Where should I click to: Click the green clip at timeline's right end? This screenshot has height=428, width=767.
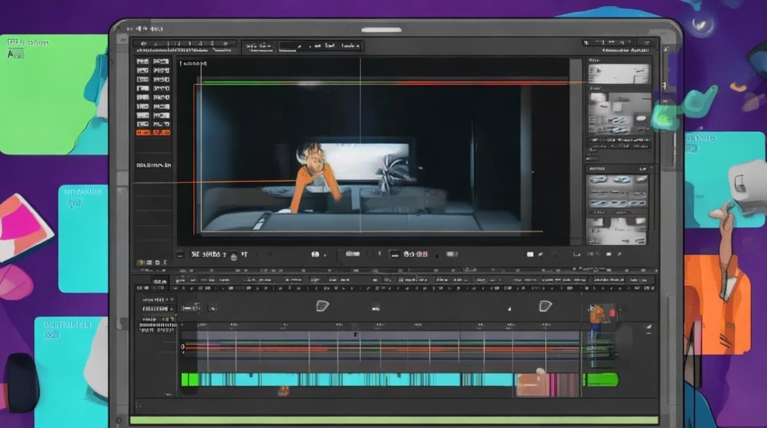click(x=602, y=379)
